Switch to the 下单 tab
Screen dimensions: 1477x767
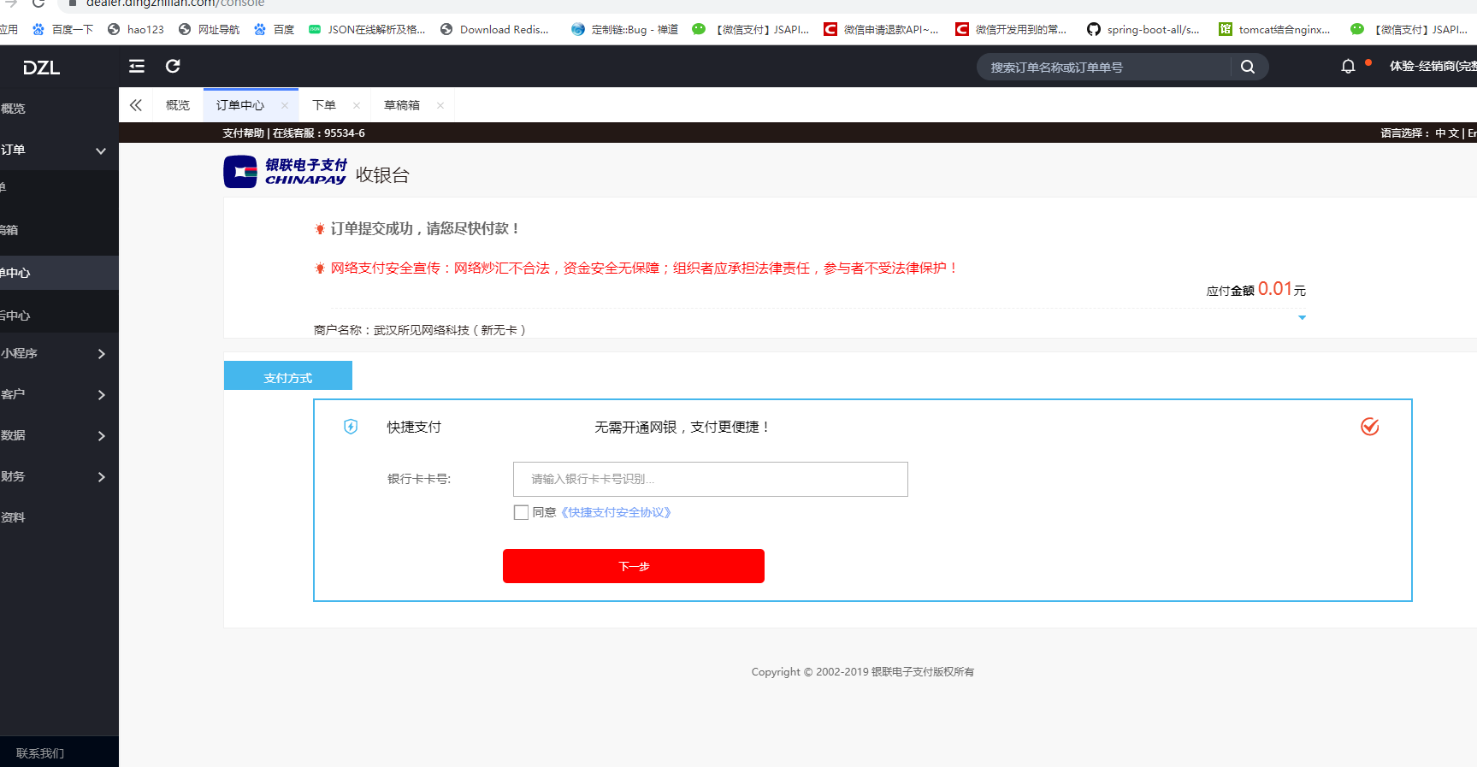click(x=324, y=105)
